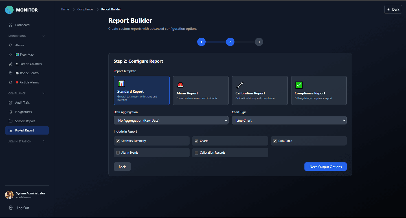406x218 pixels.
Task: Uncheck the Data Table checkbox
Action: click(x=275, y=141)
